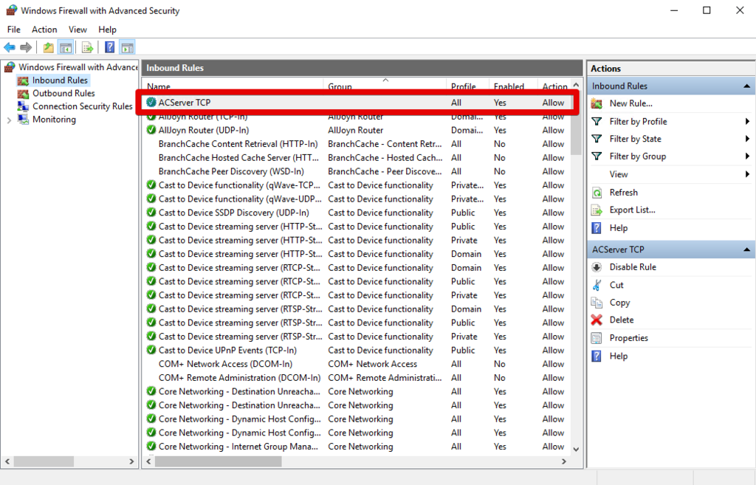Click Help under ACServer TCP actions

[618, 356]
